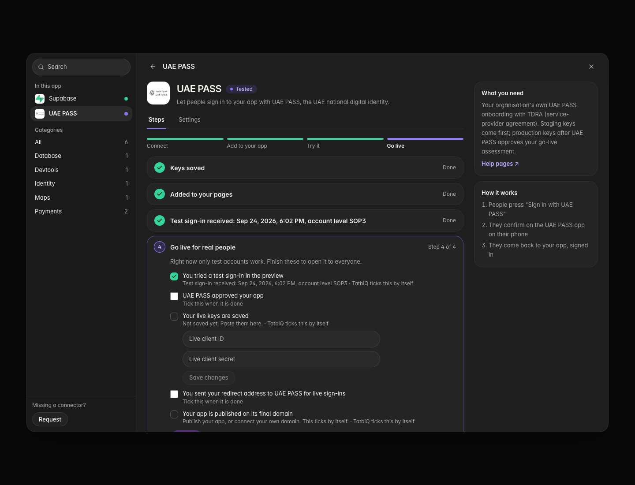
Task: Switch to the Steps tab
Action: tap(157, 120)
